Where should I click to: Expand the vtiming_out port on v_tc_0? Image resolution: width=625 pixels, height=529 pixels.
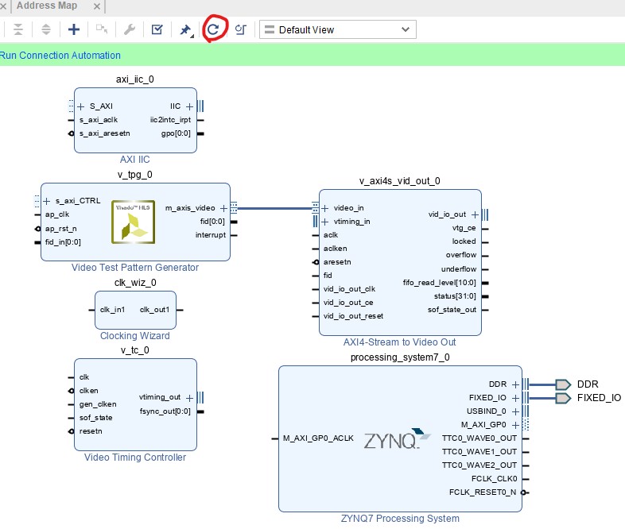[x=188, y=397]
